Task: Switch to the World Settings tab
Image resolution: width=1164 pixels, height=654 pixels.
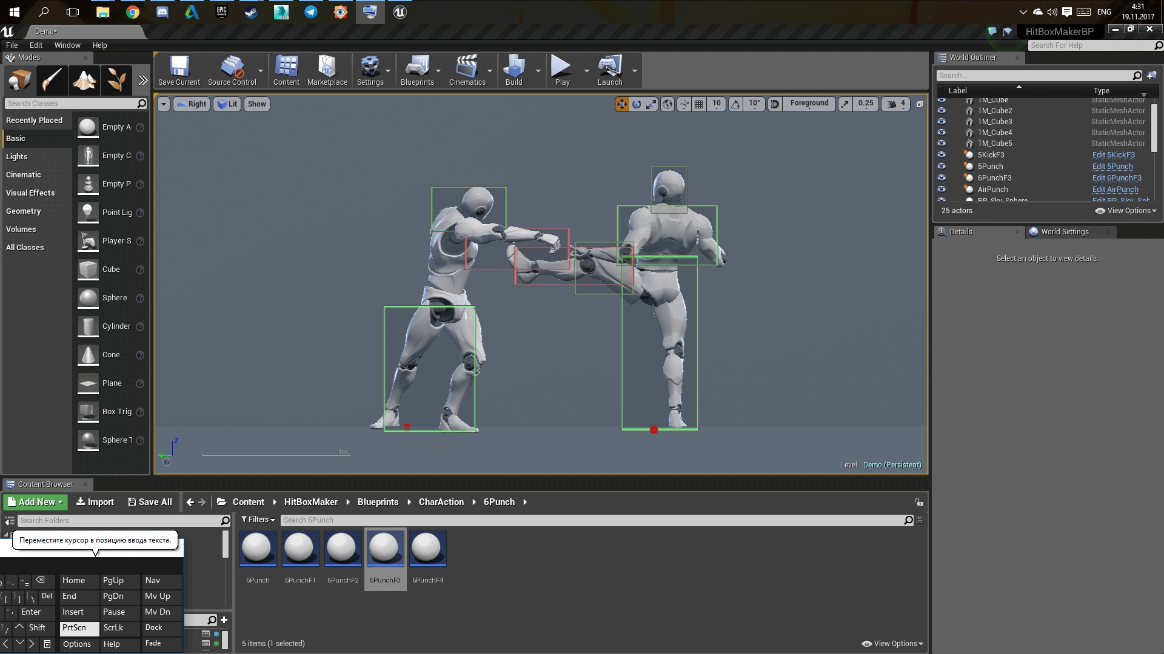Action: tap(1064, 231)
